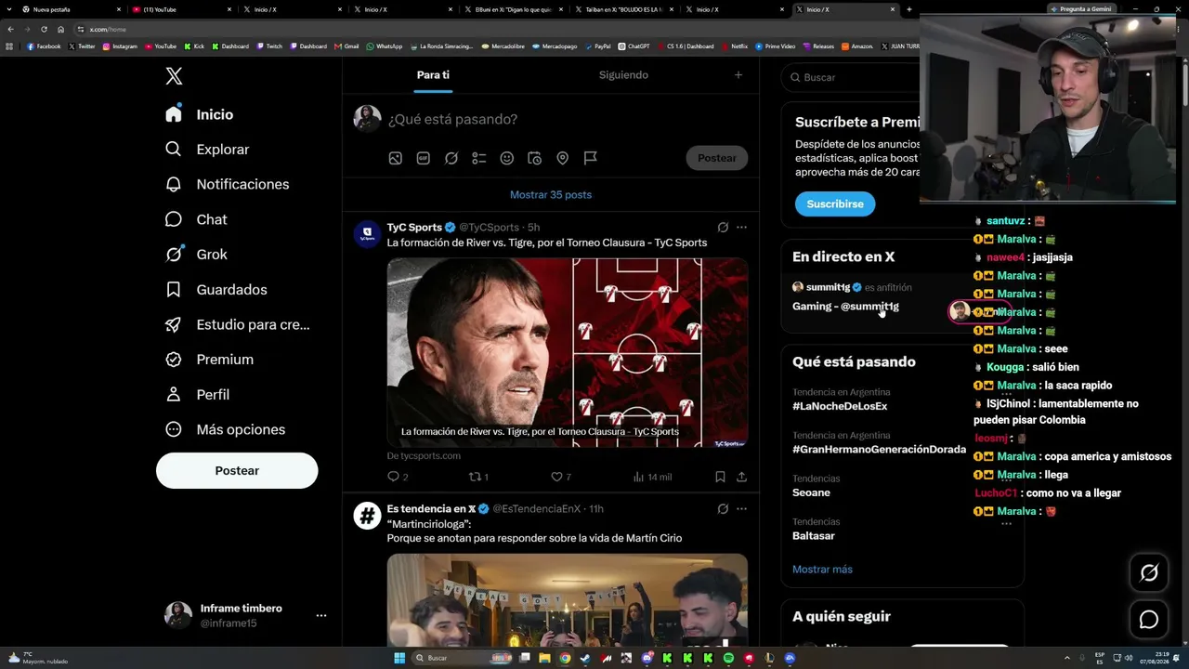Open TyC Sports profile avatar
Image resolution: width=1189 pixels, height=669 pixels.
click(368, 232)
